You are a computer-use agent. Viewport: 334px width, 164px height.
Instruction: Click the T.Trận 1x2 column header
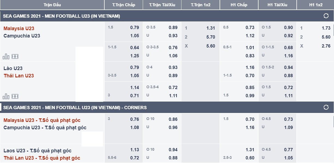[201, 5]
